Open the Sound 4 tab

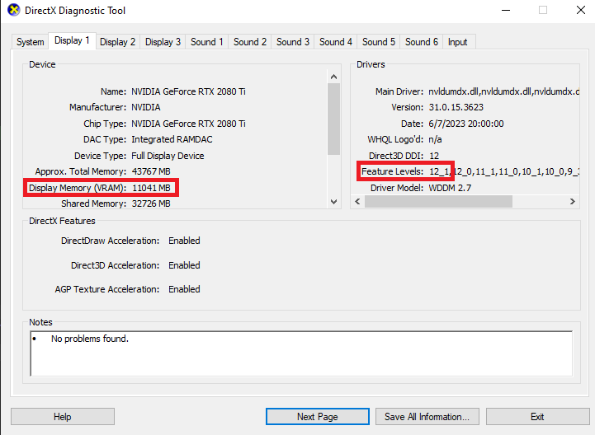click(x=335, y=42)
